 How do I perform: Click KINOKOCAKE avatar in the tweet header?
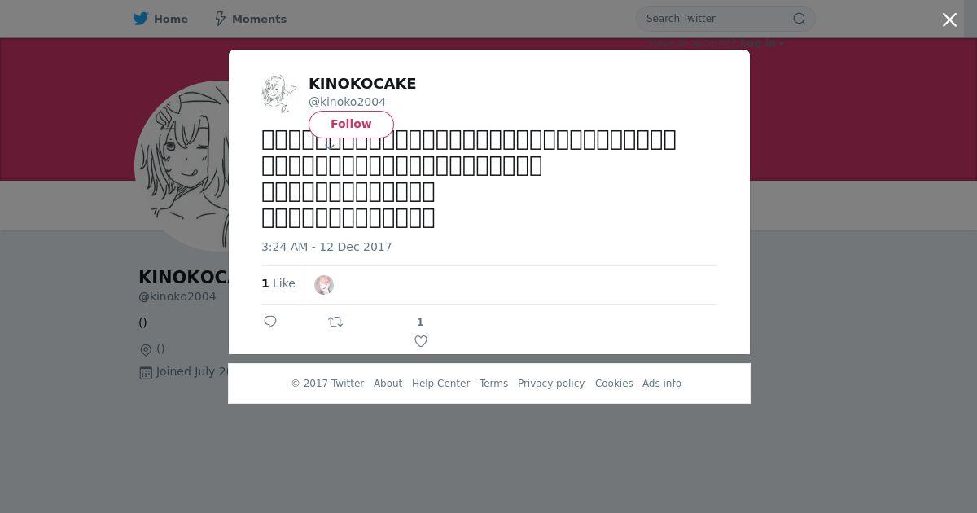pyautogui.click(x=279, y=93)
